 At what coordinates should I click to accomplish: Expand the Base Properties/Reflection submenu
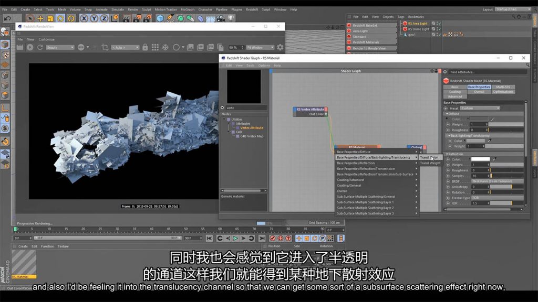click(377, 163)
